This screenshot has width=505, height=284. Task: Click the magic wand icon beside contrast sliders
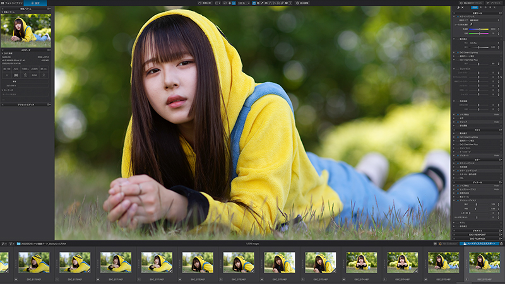coord(501,77)
